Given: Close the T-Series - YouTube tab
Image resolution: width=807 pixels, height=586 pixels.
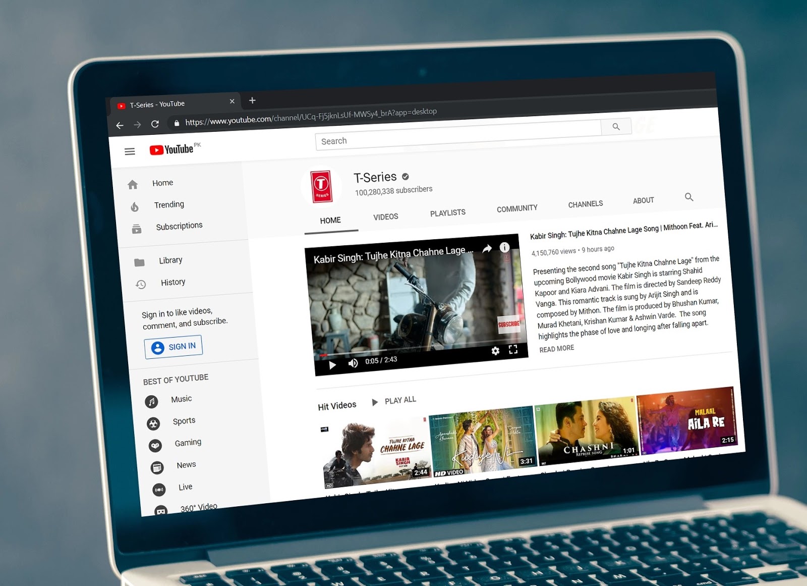Looking at the screenshot, I should pos(232,101).
